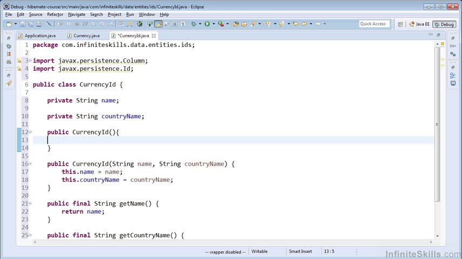Click the vertical editor scrollbar
Image resolution: width=462 pixels, height=259 pixels.
tap(437, 124)
